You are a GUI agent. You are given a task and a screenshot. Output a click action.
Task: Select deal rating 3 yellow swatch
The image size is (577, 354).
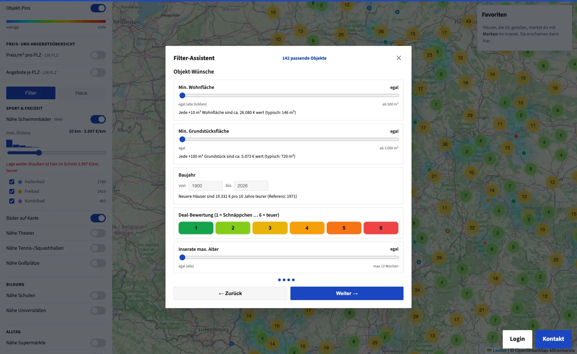[270, 228]
